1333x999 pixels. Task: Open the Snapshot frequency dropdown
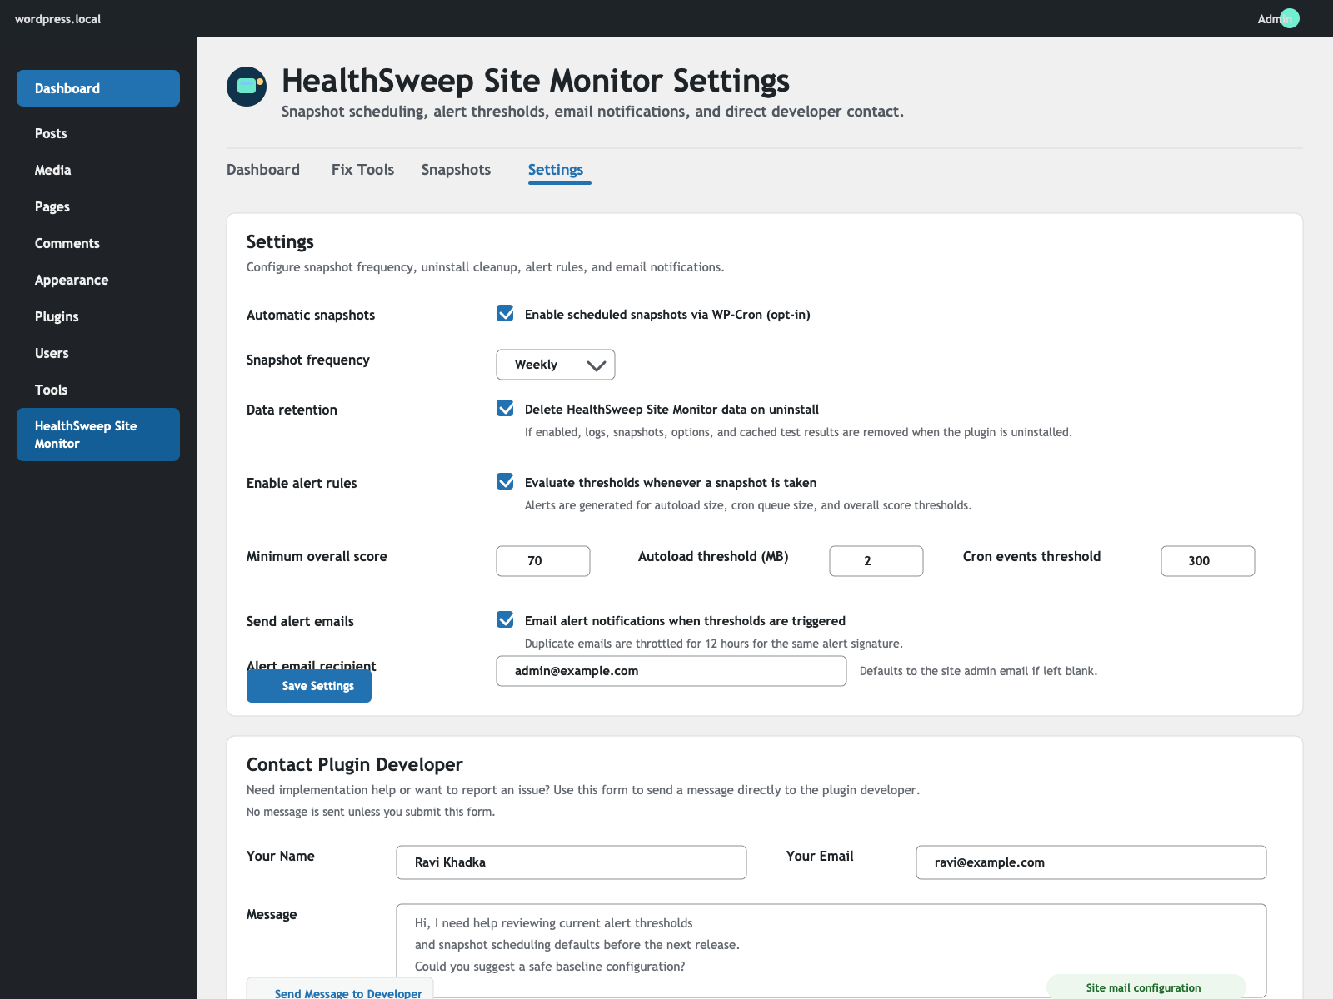pos(555,365)
